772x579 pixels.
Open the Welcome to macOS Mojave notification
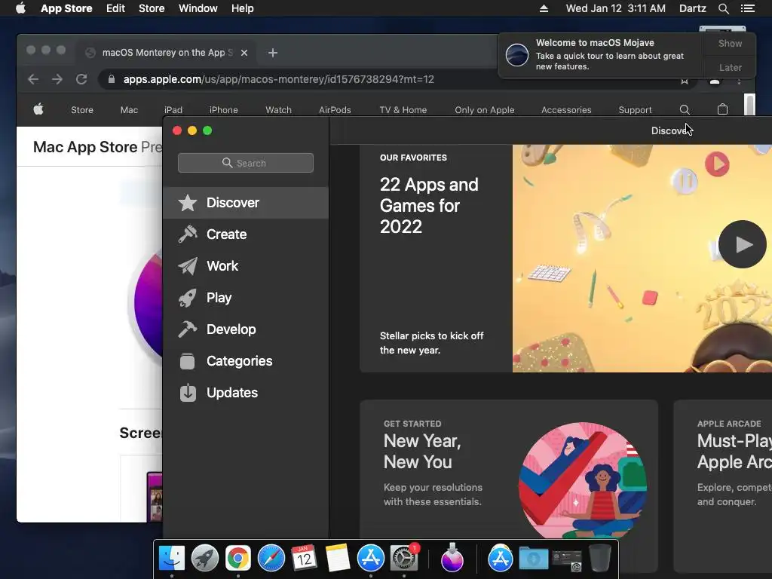tap(601, 54)
